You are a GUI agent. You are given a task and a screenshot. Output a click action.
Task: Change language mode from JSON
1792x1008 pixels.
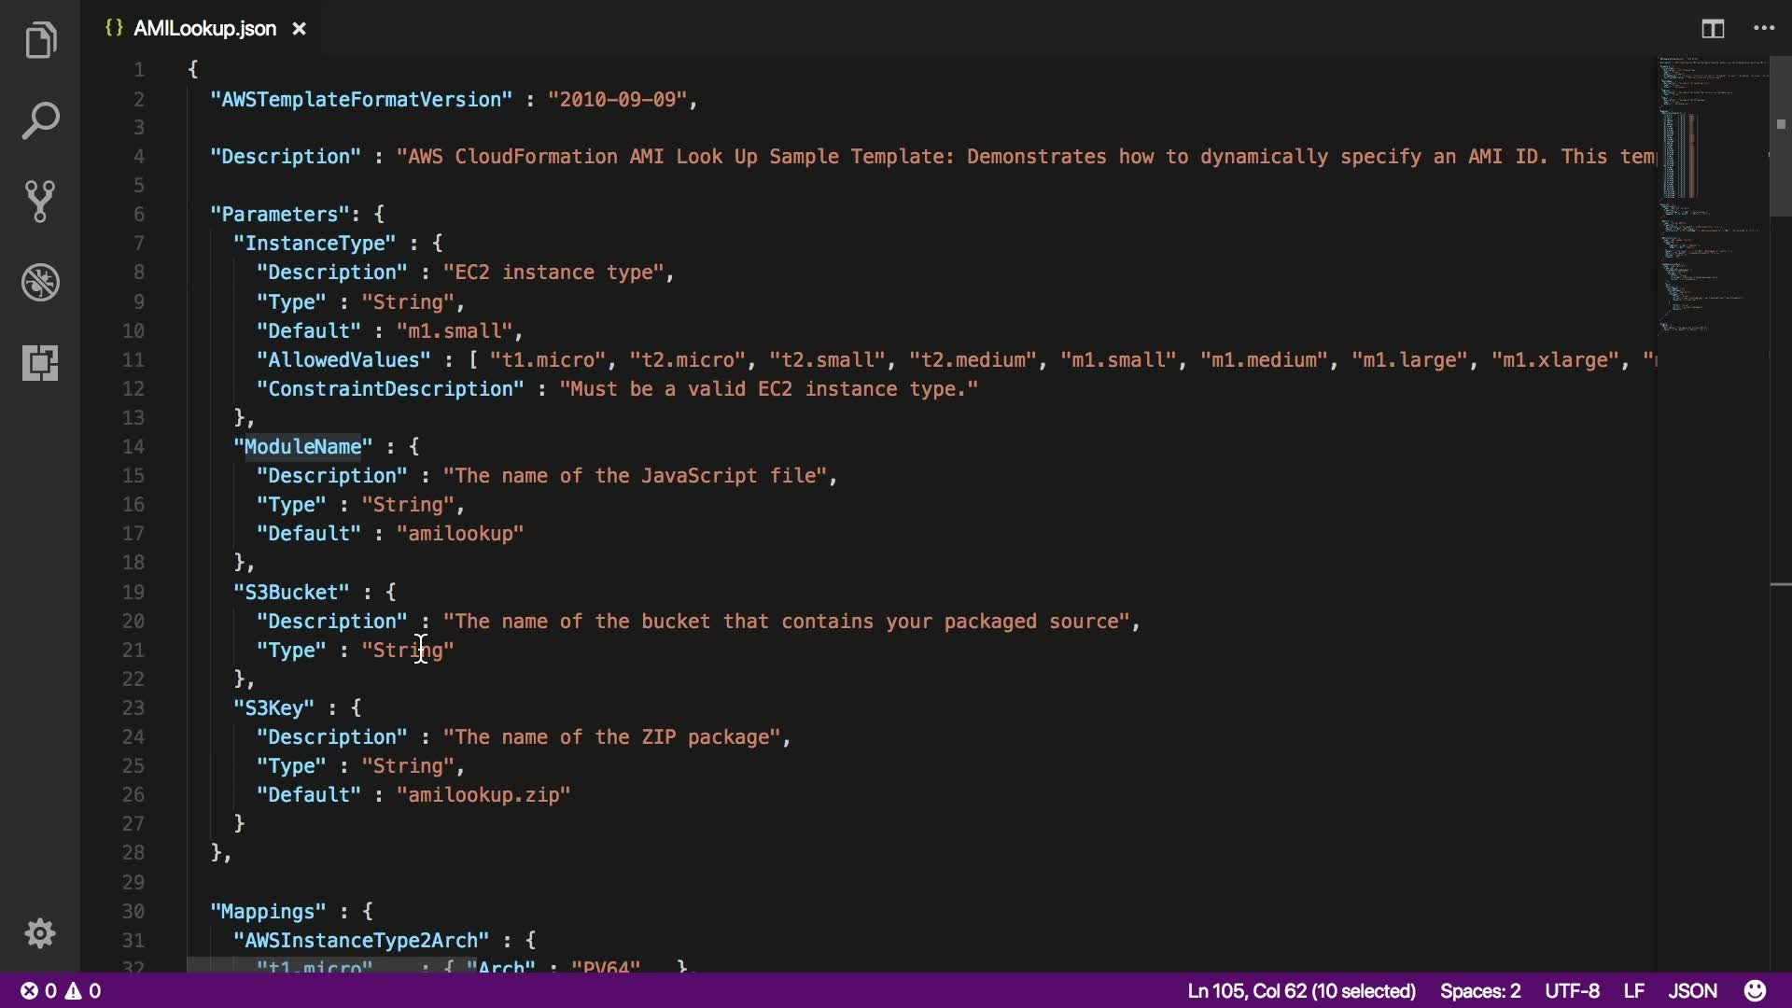coord(1692,990)
